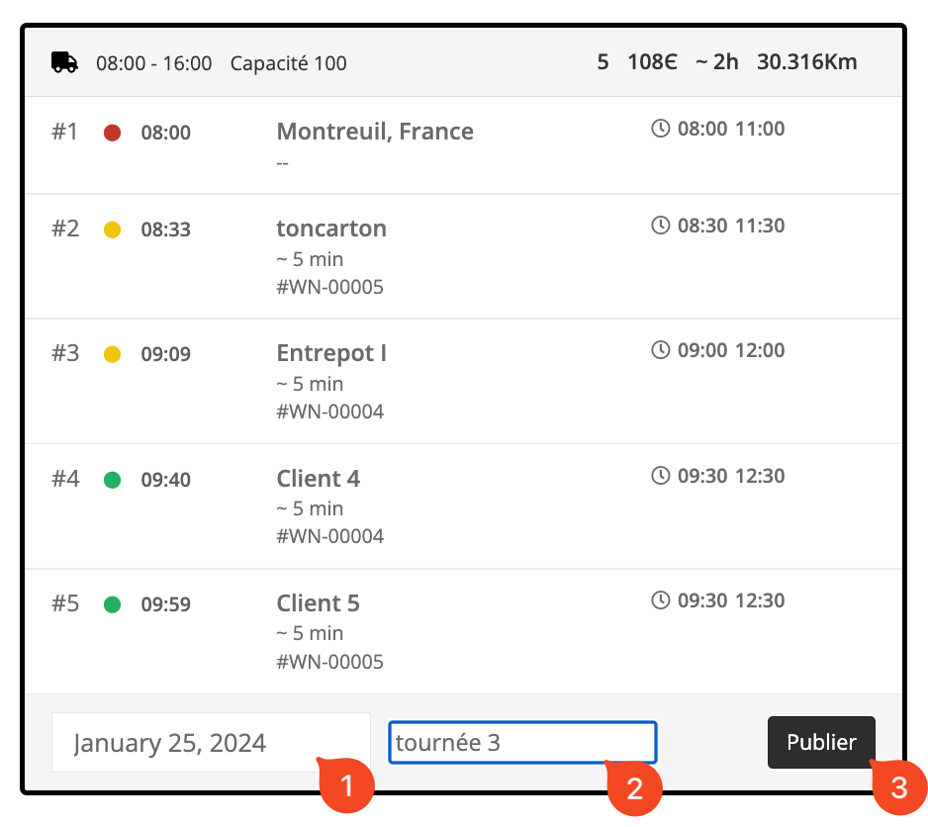The height and width of the screenshot is (827, 928).
Task: Click numbered marker 3 near Publier
Action: pyautogui.click(x=898, y=787)
